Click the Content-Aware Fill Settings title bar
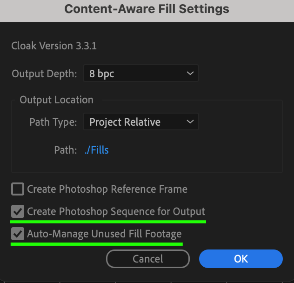Image resolution: width=294 pixels, height=283 pixels. click(x=147, y=9)
